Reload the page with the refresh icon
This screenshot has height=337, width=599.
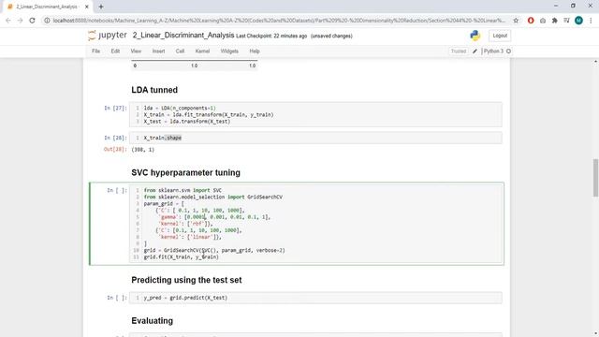(x=32, y=21)
